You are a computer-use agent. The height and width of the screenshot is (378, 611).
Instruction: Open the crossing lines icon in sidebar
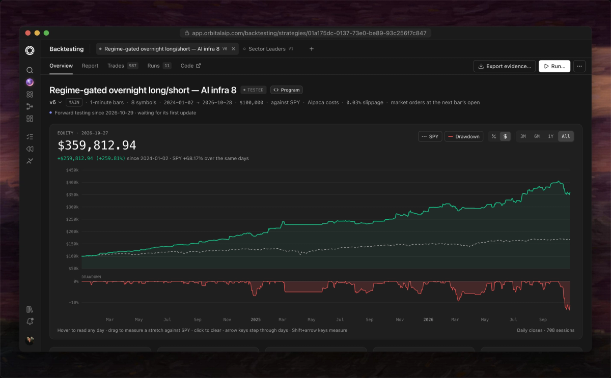30,161
